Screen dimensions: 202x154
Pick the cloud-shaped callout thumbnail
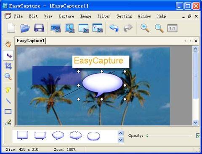coord(75,135)
